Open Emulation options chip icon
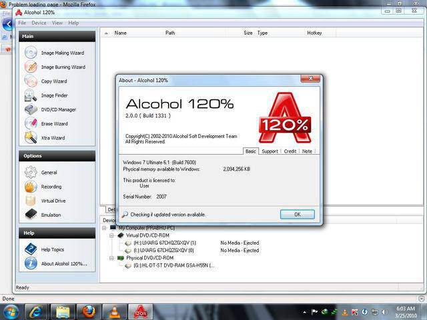The image size is (427, 320). pos(31,215)
